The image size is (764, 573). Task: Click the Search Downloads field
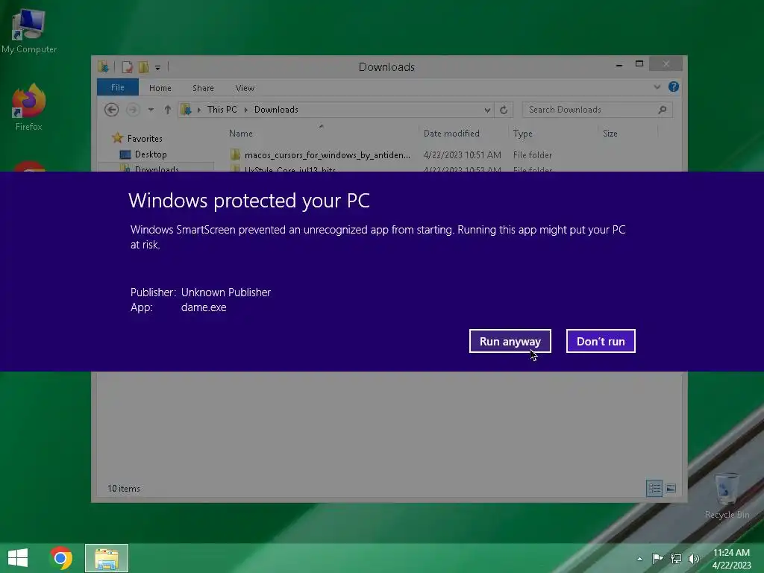click(598, 110)
